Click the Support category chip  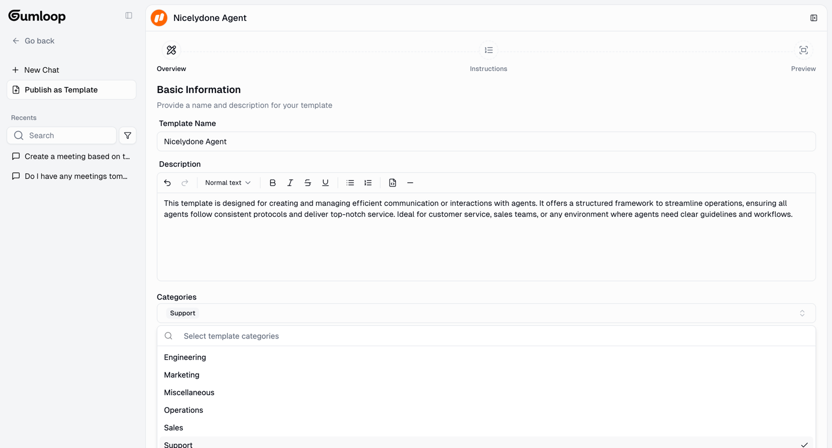pyautogui.click(x=183, y=313)
